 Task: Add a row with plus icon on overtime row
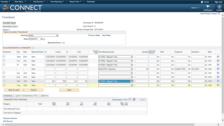click(x=218, y=69)
